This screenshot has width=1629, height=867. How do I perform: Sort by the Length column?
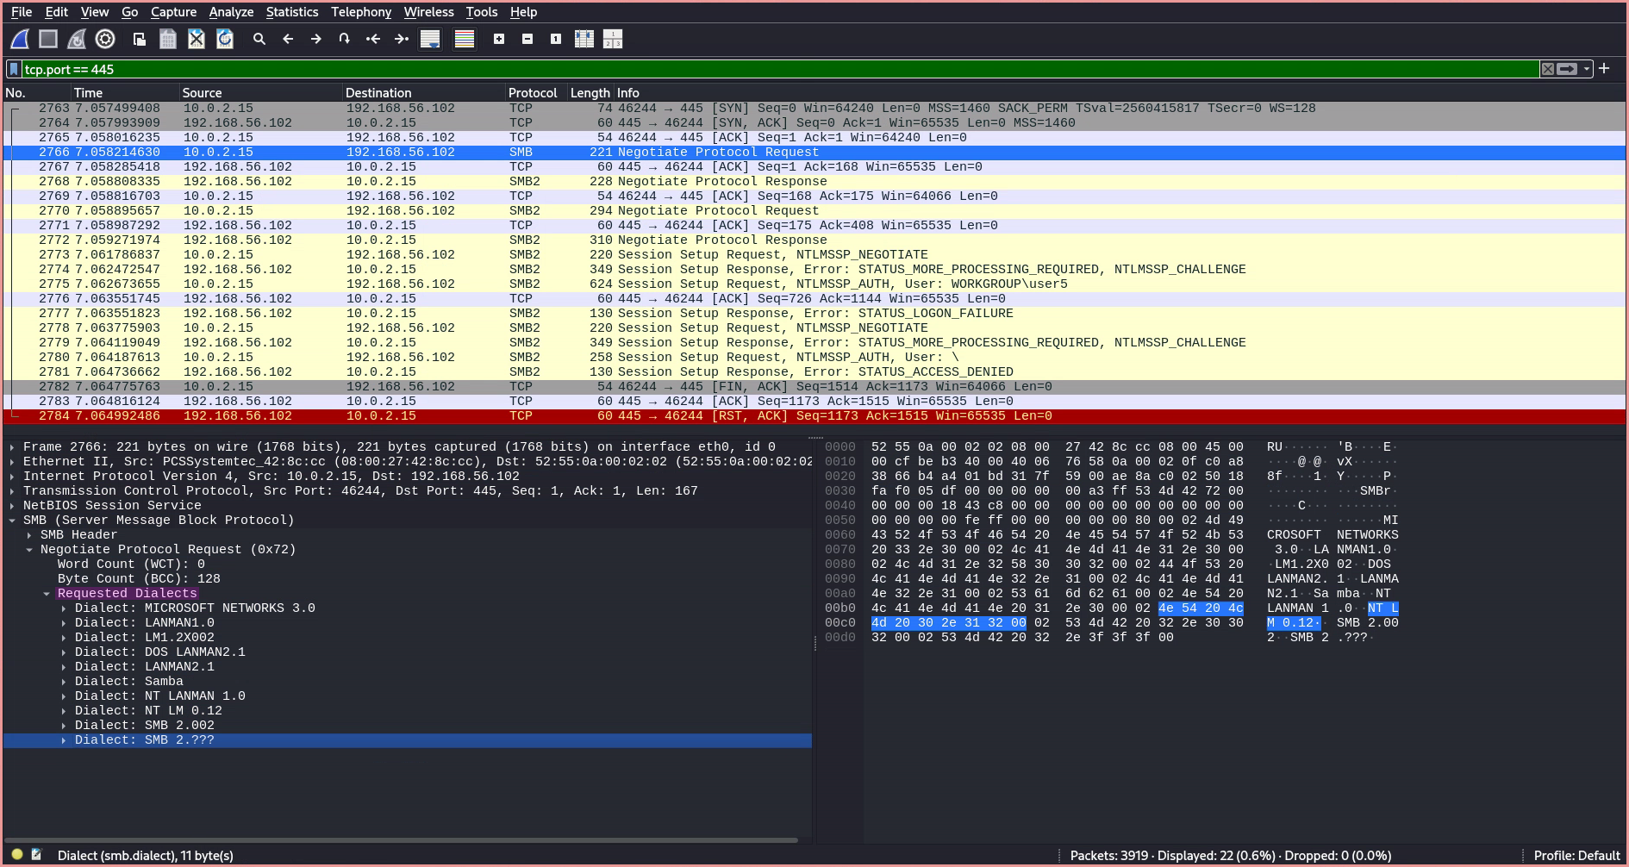[x=590, y=93]
